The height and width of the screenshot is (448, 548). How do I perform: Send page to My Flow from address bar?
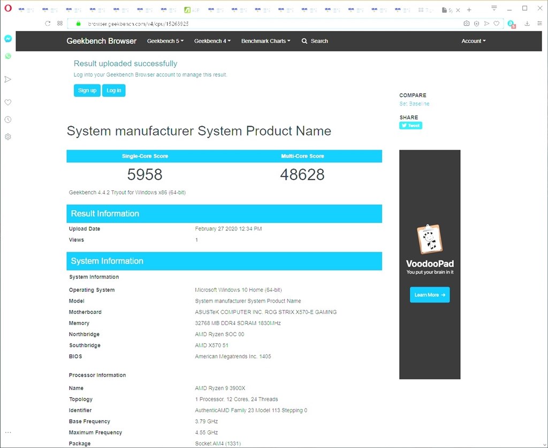tap(486, 24)
